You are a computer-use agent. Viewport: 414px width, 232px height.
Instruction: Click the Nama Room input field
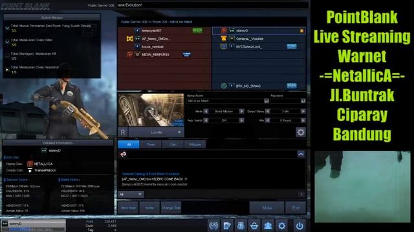tap(225, 101)
